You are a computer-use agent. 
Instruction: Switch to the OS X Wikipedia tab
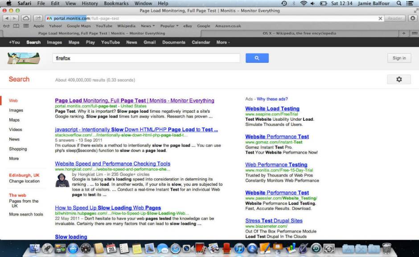pos(299,33)
